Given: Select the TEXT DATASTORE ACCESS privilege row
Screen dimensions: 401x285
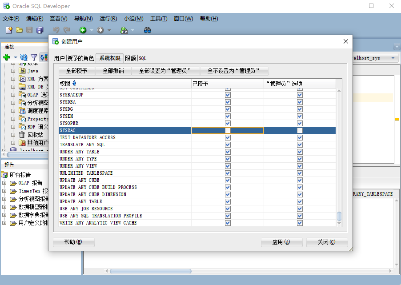Looking at the screenshot, I should (x=197, y=138).
